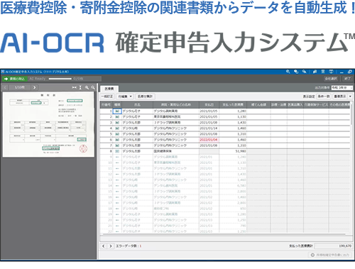Expand the arrow beside 画像表示
The width and height of the screenshot is (355, 269).
pyautogui.click(x=350, y=97)
